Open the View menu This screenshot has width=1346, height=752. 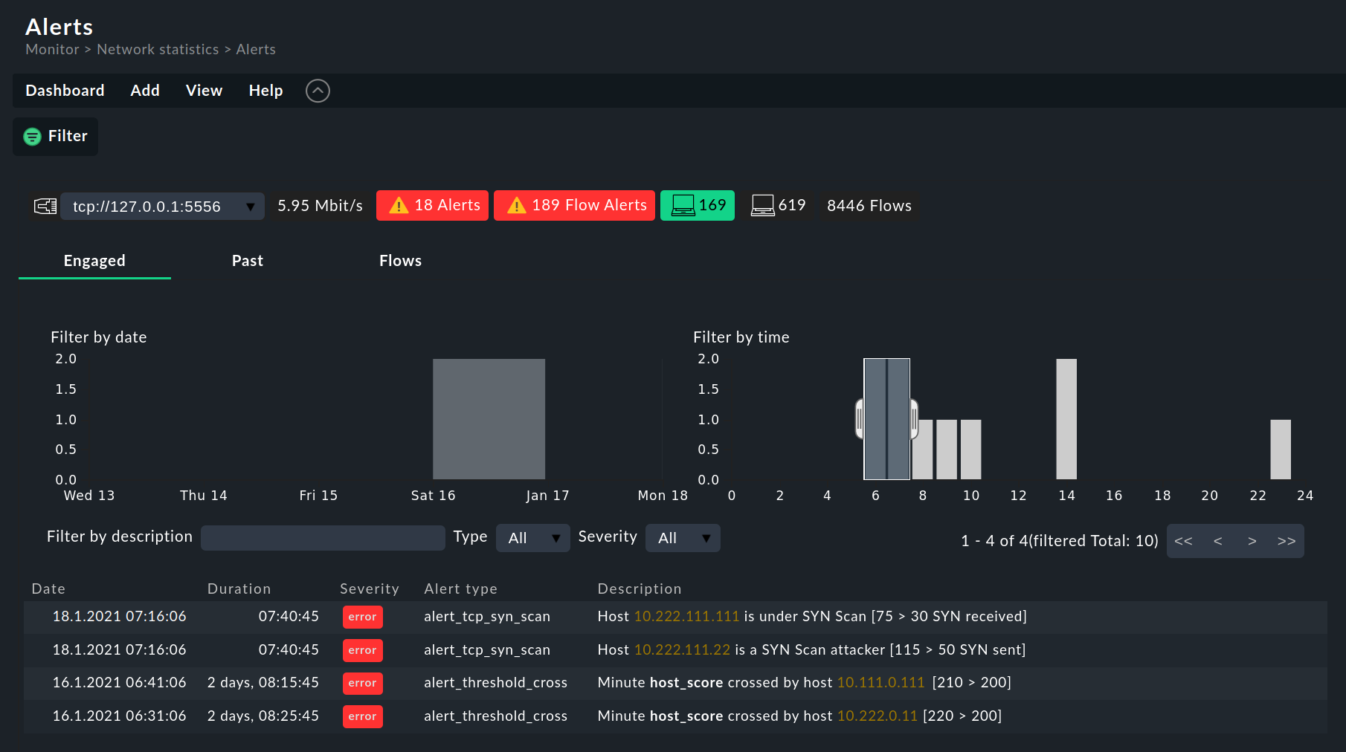click(x=204, y=91)
